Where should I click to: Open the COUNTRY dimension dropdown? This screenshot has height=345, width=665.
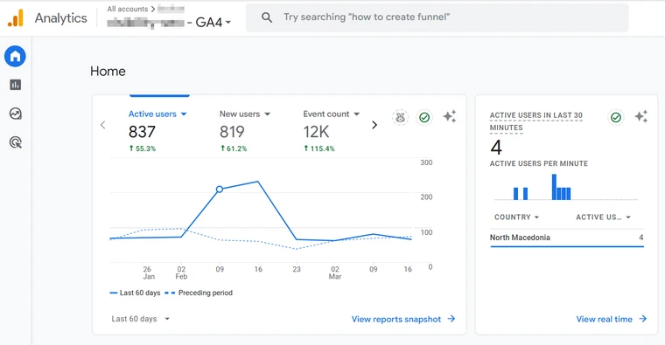coord(516,217)
